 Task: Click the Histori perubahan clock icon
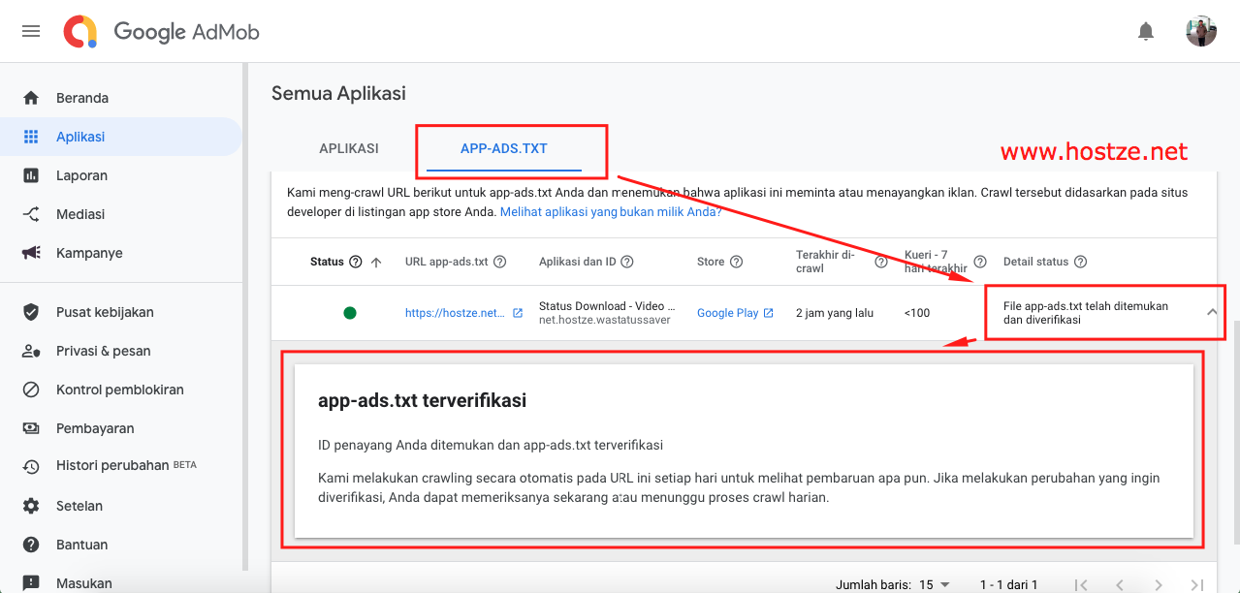[31, 467]
